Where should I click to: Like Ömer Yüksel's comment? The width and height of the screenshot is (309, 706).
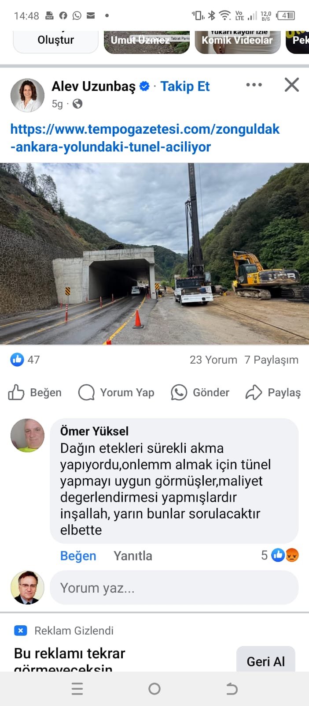(x=78, y=556)
